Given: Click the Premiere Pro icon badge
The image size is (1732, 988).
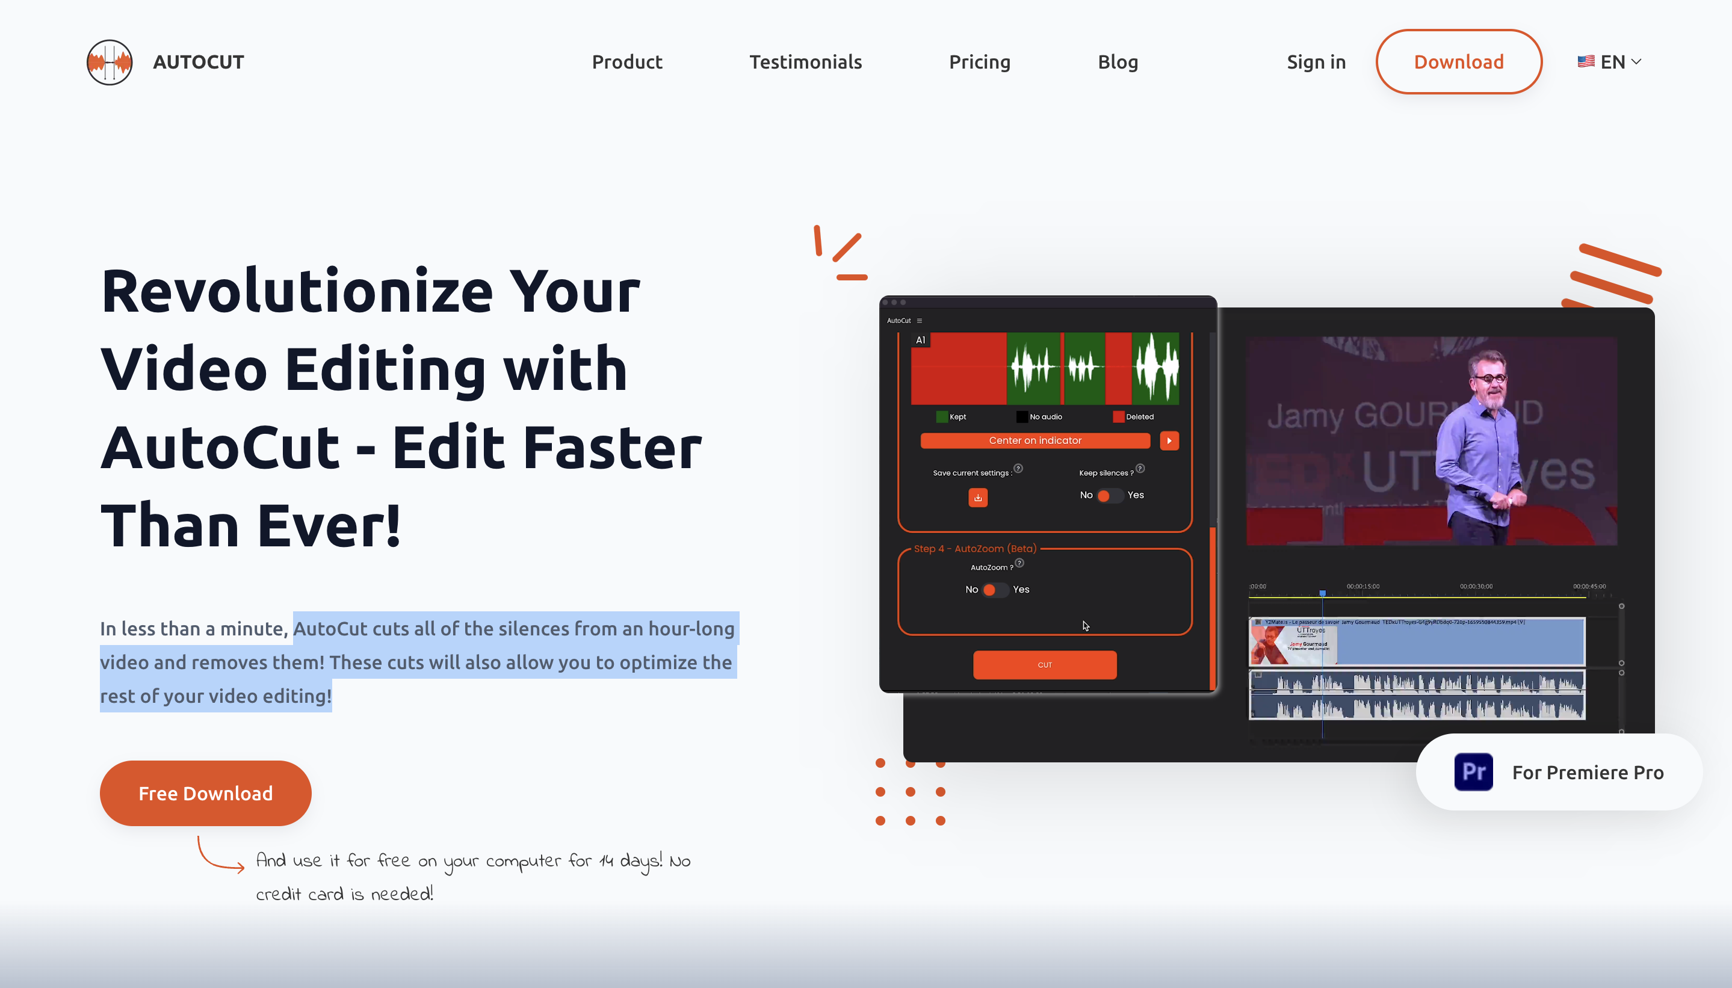Looking at the screenshot, I should coord(1473,771).
